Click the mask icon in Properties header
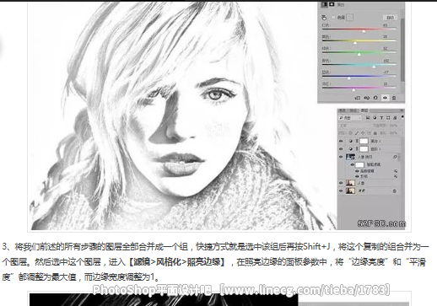 point(332,4)
